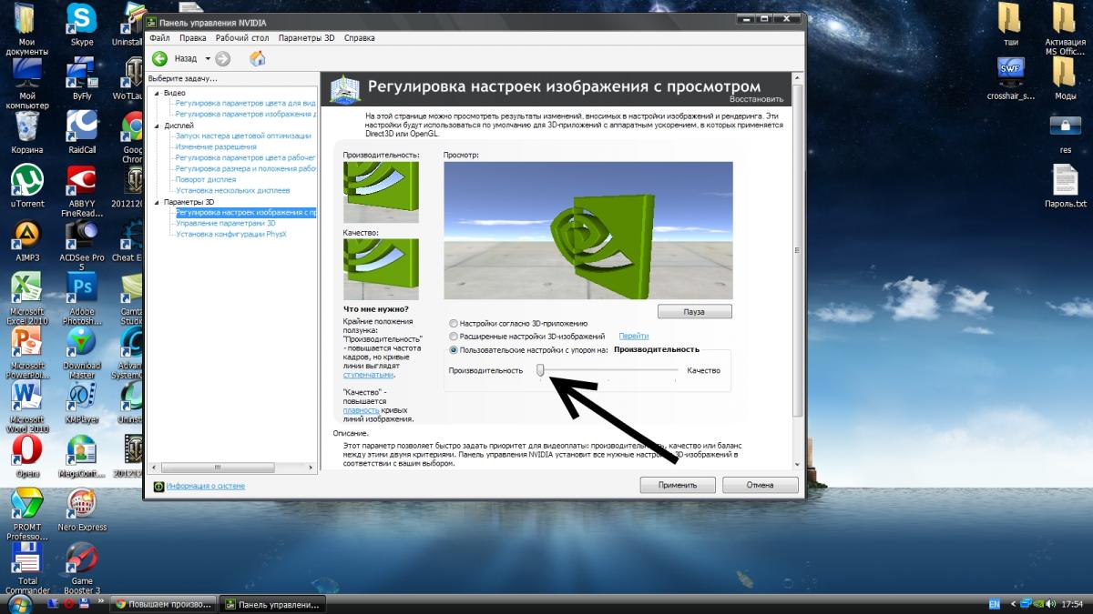Collapse the Параметры 3D tree section

(157, 202)
